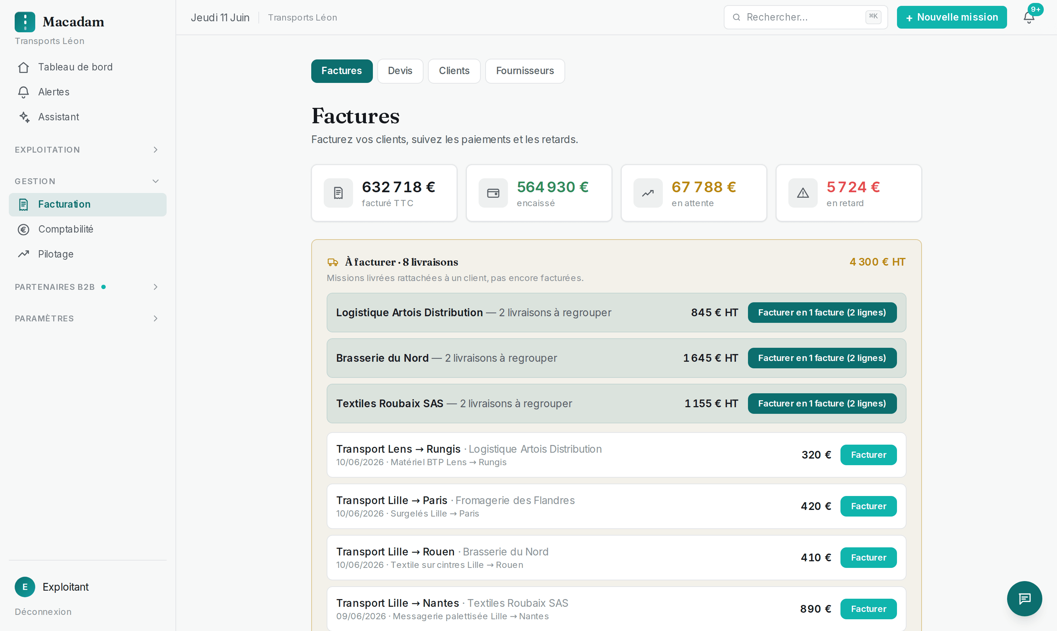The width and height of the screenshot is (1057, 631).
Task: Open the notifications bell in header
Action: click(1028, 18)
